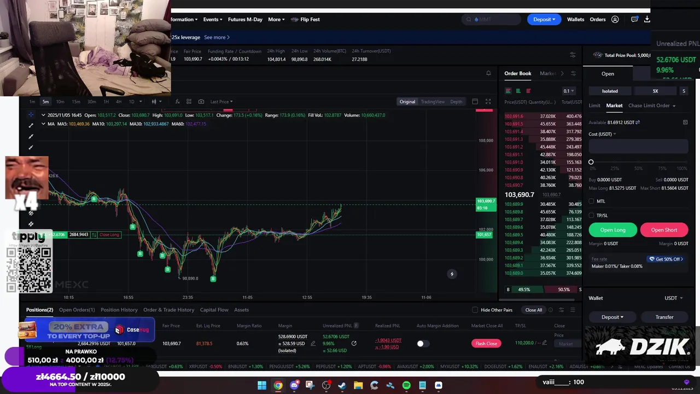Take a chart snapshot with camera icon
This screenshot has height=394, width=700.
(x=201, y=101)
